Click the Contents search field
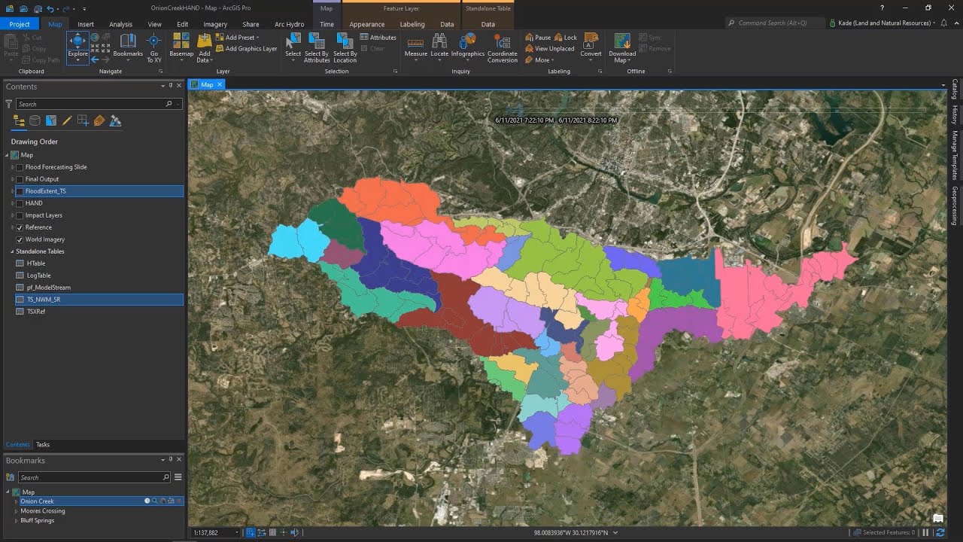 99,104
